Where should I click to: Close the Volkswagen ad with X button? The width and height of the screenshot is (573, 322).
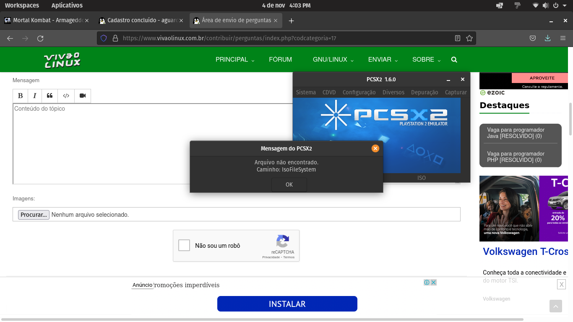pos(561,285)
